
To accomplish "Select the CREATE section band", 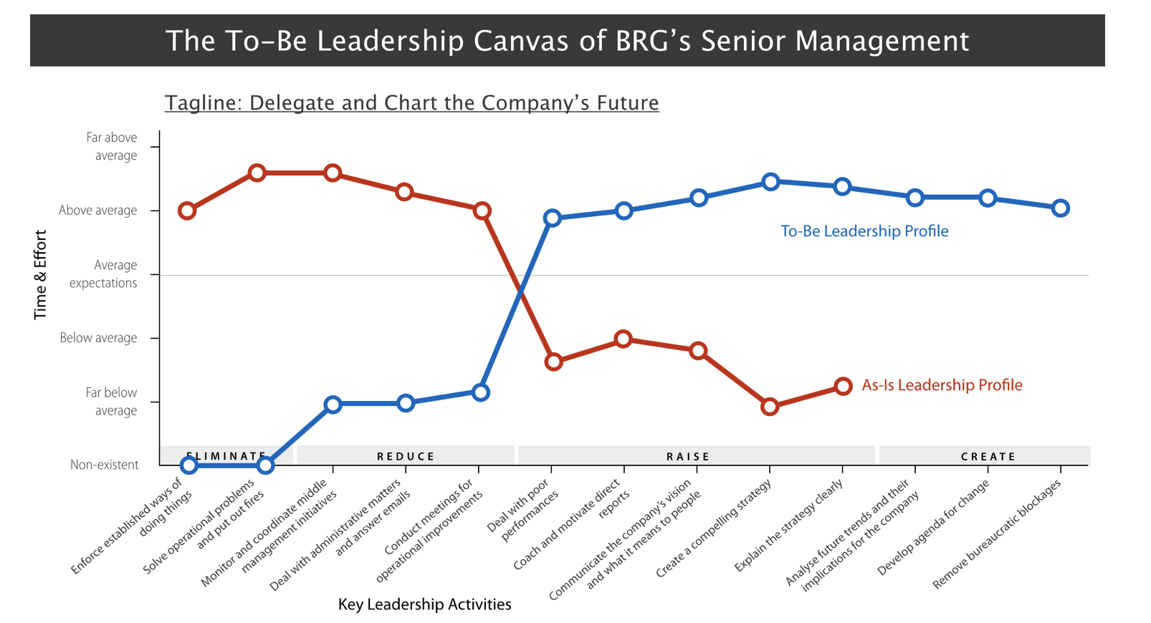I will pos(988,456).
